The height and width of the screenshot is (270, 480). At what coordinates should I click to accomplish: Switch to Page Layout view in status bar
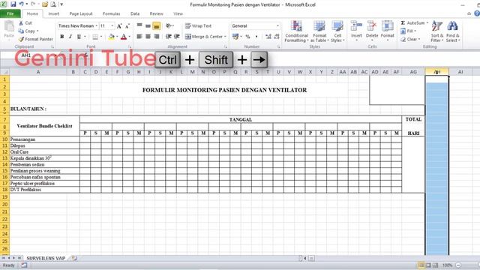pos(428,265)
